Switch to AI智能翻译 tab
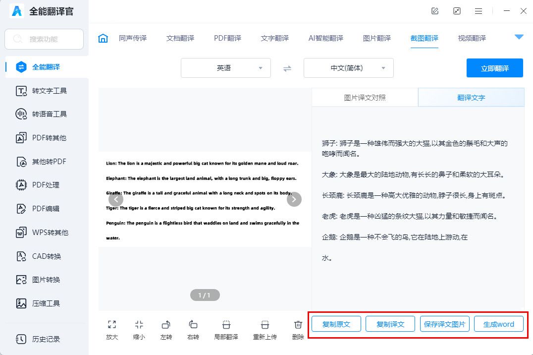 click(x=325, y=38)
